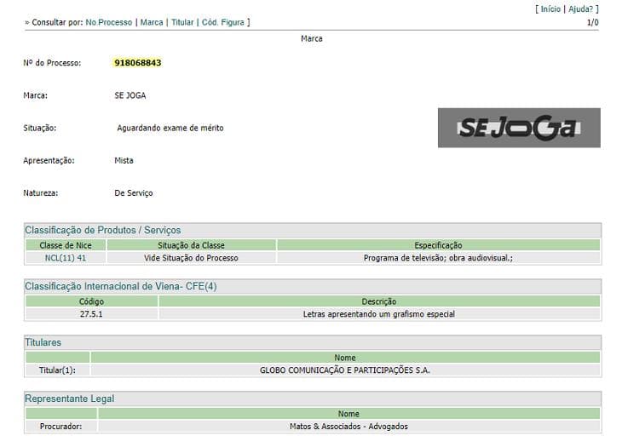Screen dimensions: 622x447
Task: Click the Classificação de Produtos / Serviços header
Action: [x=103, y=230]
